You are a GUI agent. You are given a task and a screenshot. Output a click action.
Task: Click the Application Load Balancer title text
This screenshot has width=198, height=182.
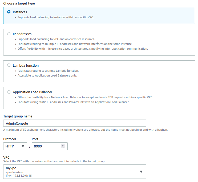[33, 92]
